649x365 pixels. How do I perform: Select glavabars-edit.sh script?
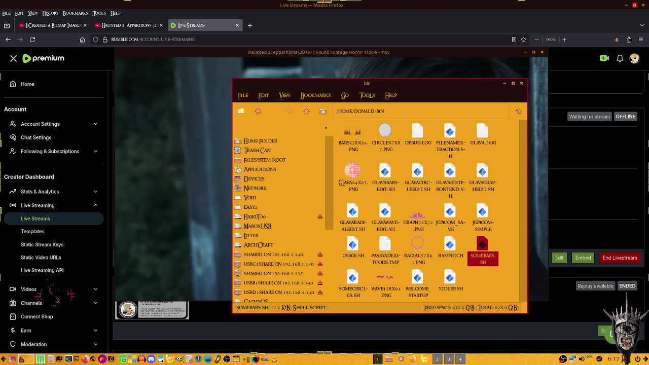[385, 178]
